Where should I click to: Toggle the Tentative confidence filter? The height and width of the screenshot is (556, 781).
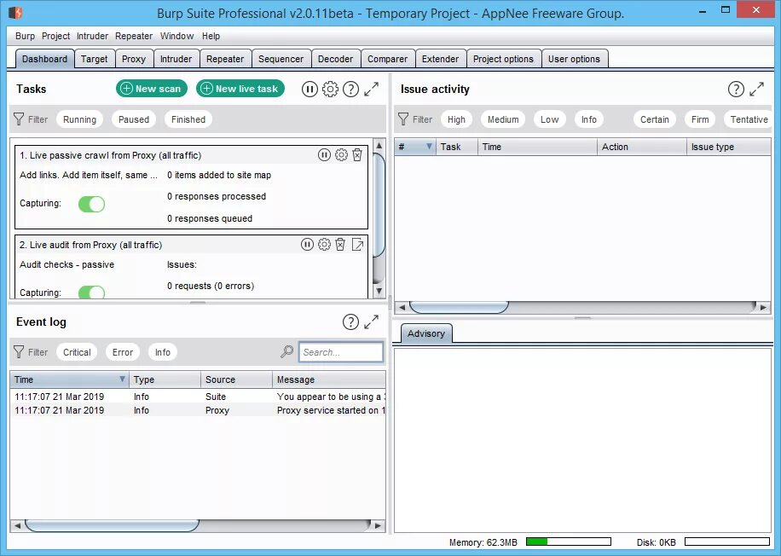tap(749, 119)
